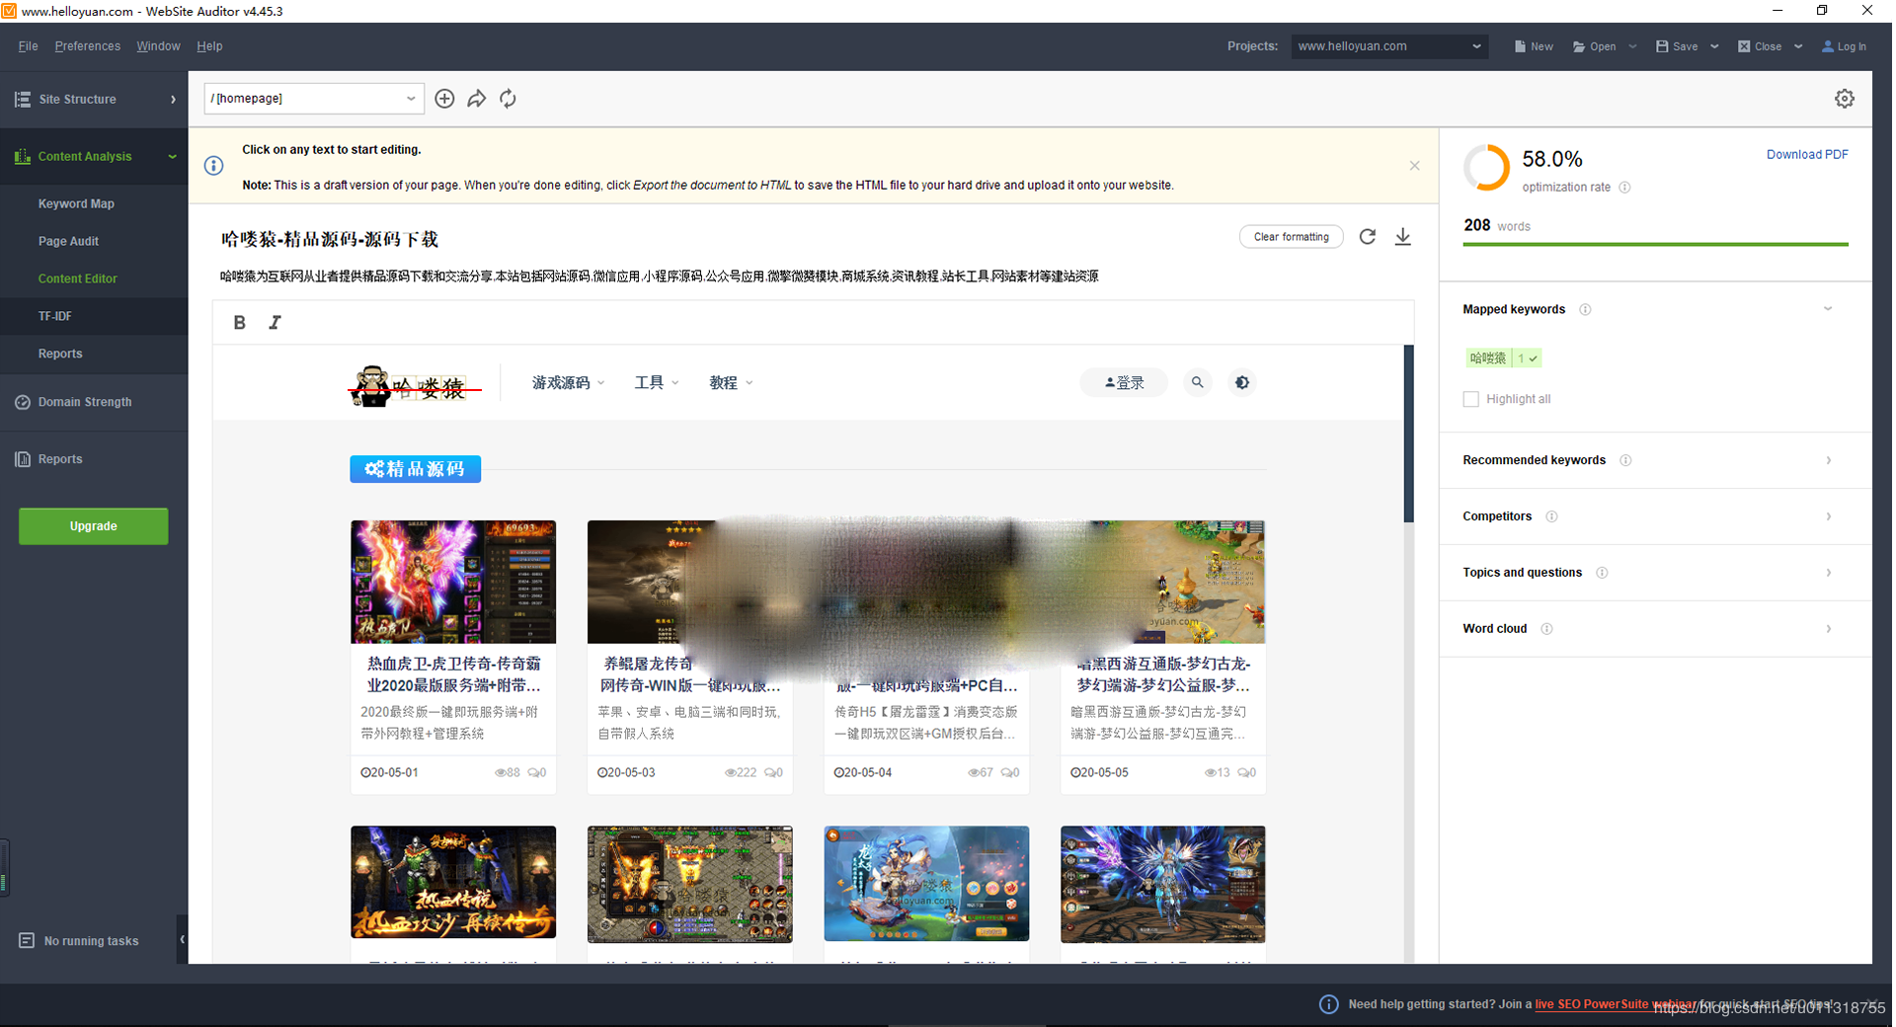
Task: Expand the Save button dropdown arrow
Action: click(1714, 46)
